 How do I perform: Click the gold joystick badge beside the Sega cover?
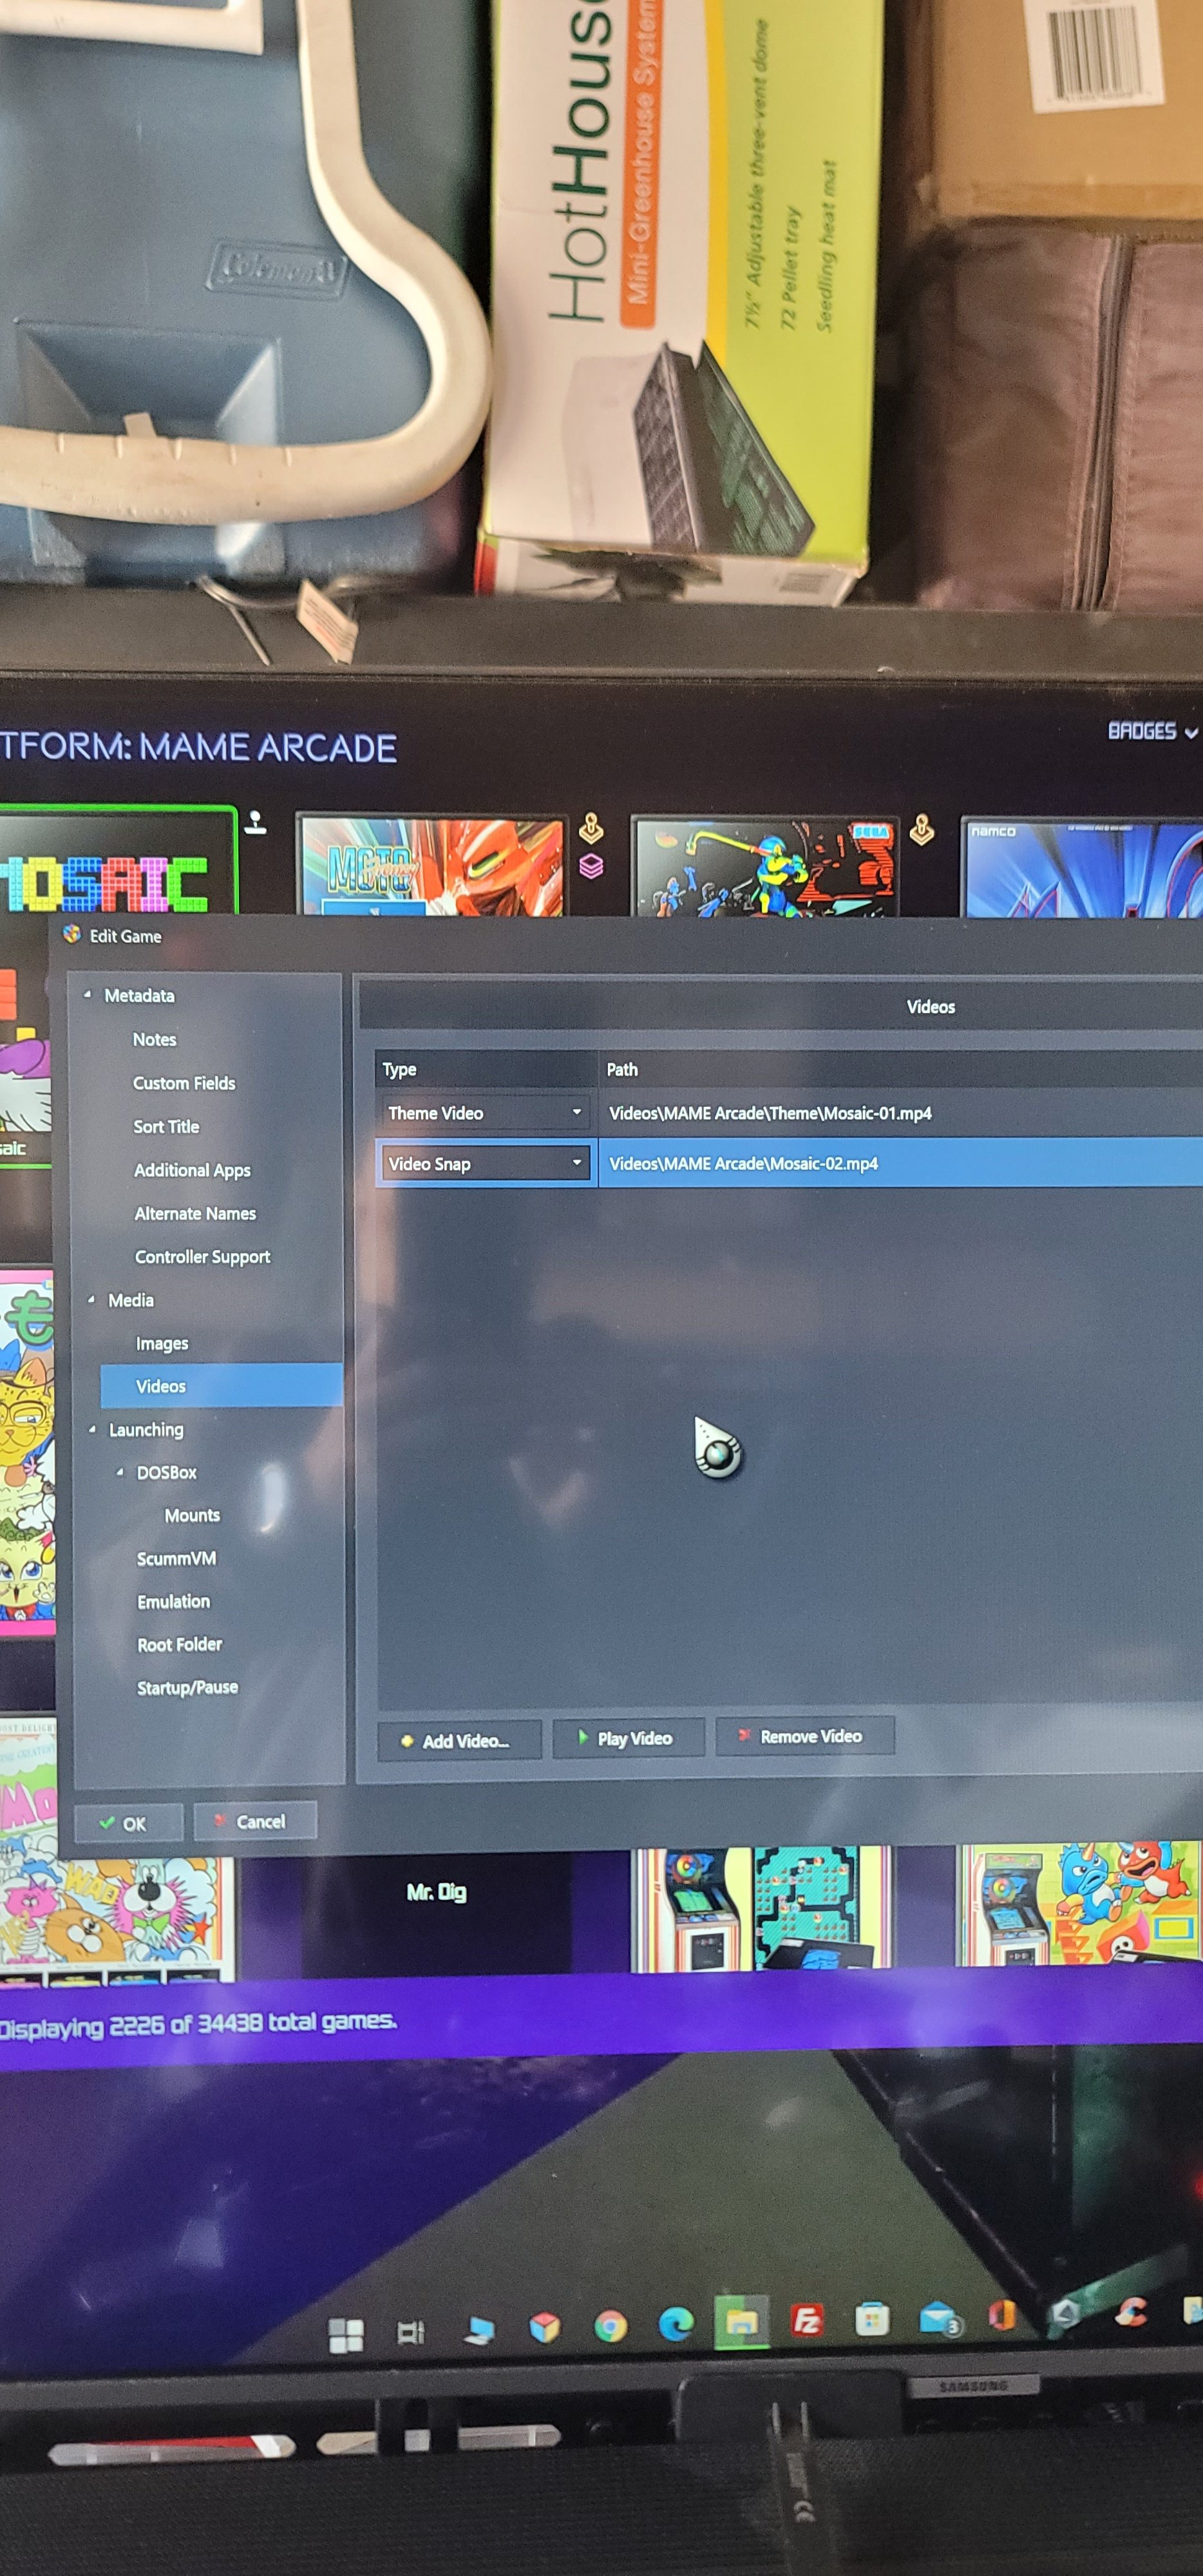922,829
